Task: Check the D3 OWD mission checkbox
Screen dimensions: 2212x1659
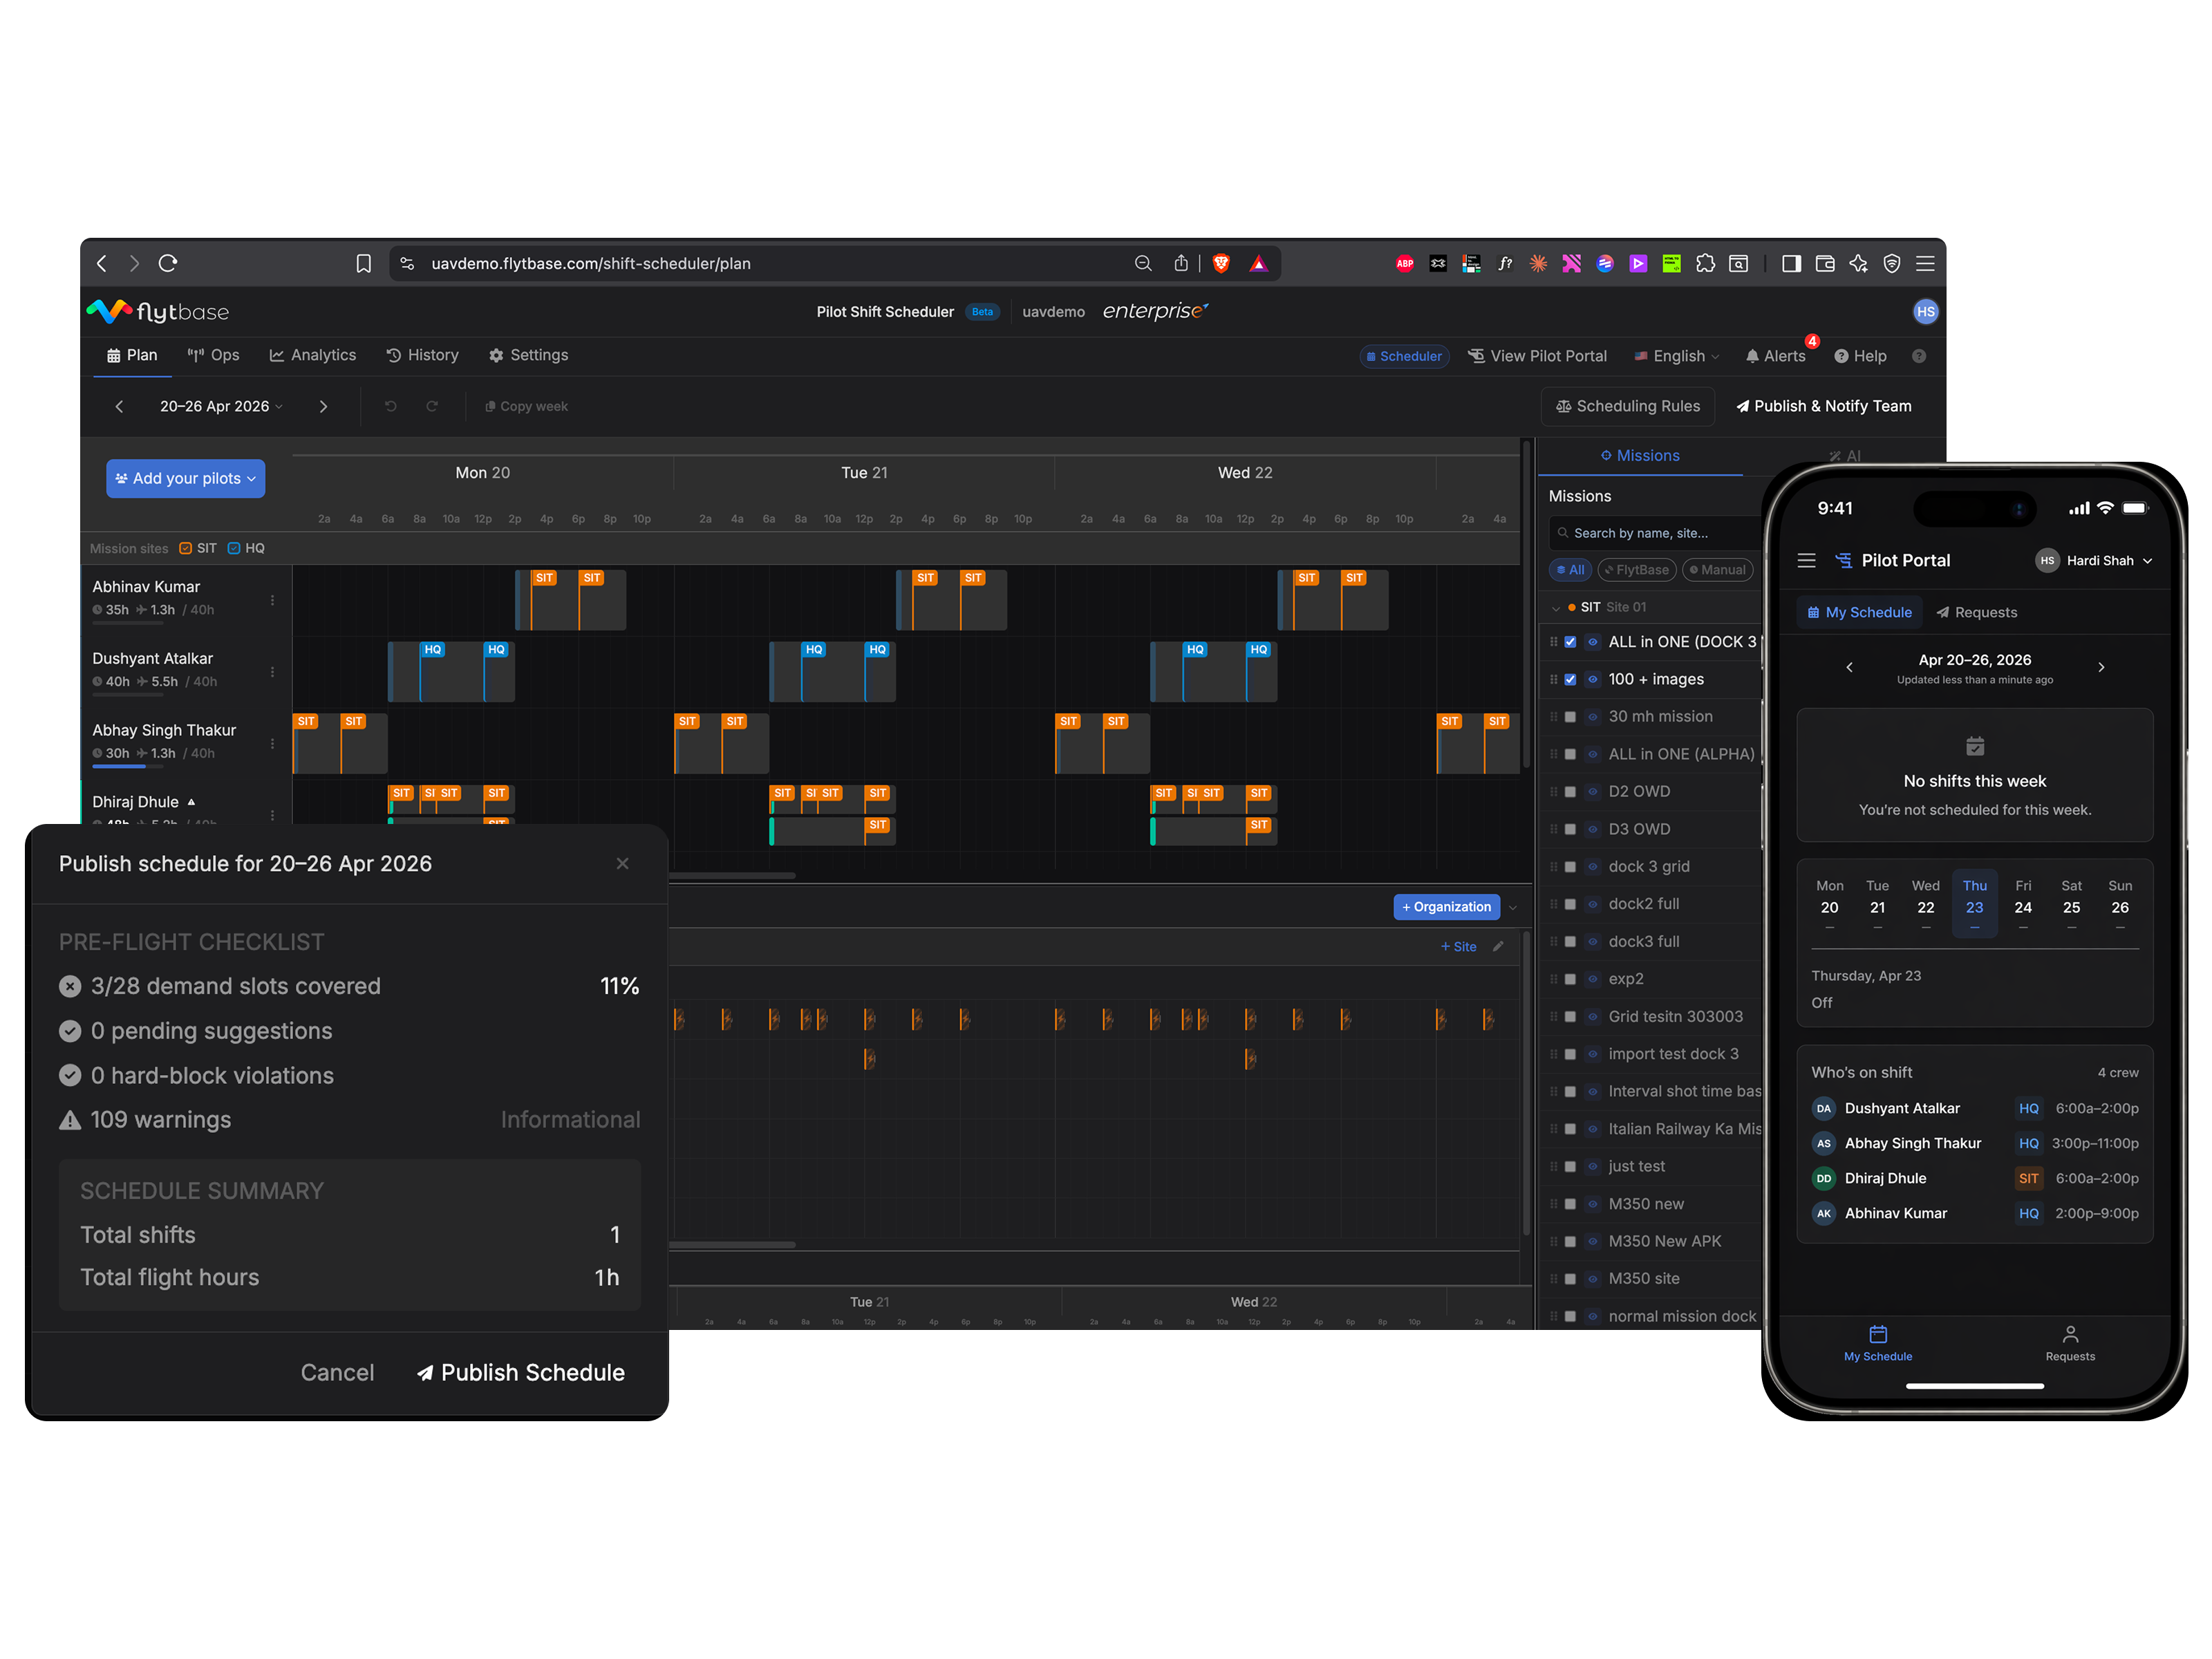Action: click(x=1570, y=829)
